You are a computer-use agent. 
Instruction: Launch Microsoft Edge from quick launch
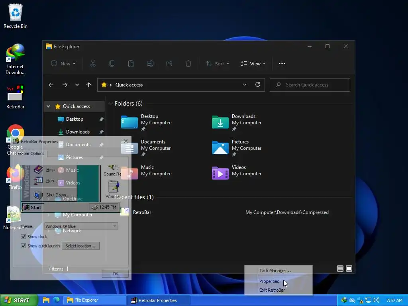click(56, 300)
